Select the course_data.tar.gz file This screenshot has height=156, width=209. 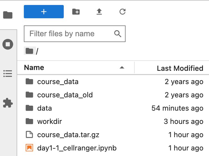pyautogui.click(x=68, y=135)
